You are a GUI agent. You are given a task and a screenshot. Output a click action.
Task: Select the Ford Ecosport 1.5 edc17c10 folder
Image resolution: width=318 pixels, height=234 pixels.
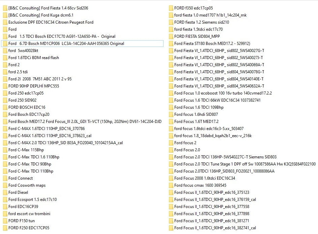(32, 200)
